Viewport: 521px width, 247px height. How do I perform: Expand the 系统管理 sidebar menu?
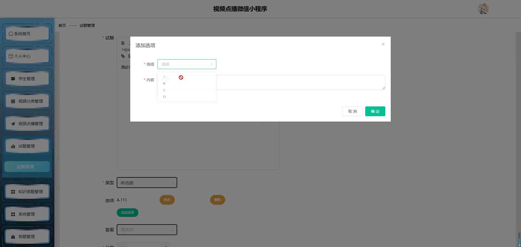coord(27,214)
